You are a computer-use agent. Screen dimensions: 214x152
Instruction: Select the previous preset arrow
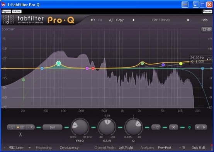[x=133, y=20]
